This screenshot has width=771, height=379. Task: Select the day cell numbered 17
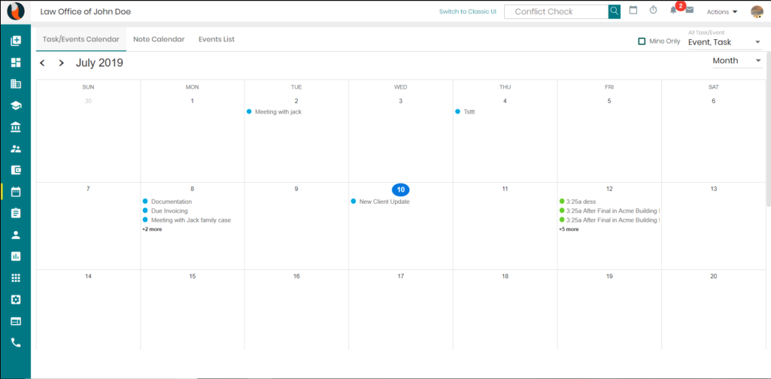pyautogui.click(x=401, y=310)
